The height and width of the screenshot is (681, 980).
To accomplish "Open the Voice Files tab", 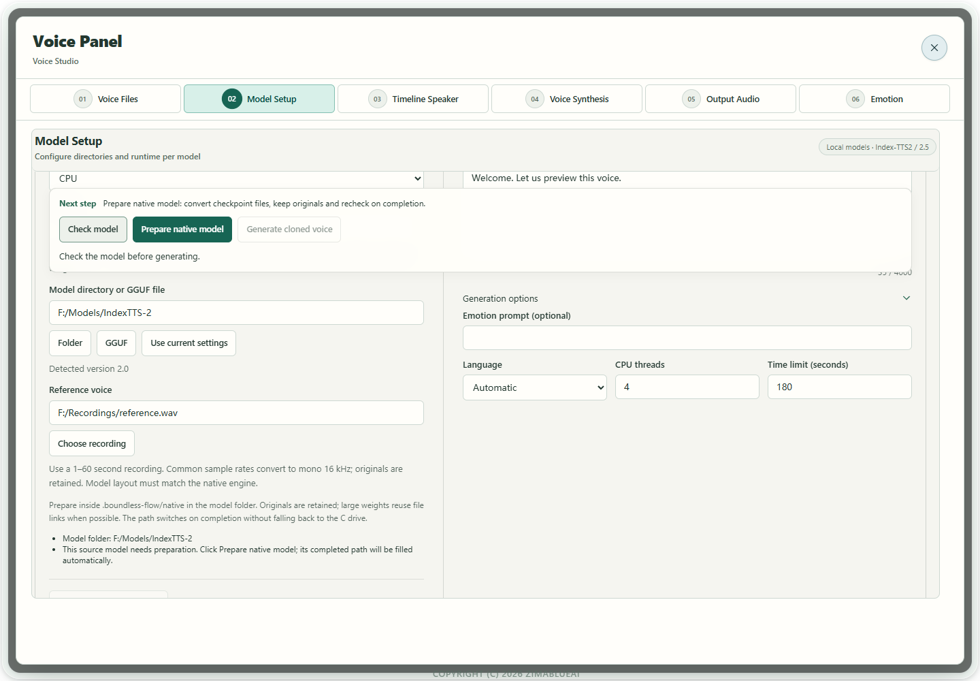I will (x=105, y=99).
